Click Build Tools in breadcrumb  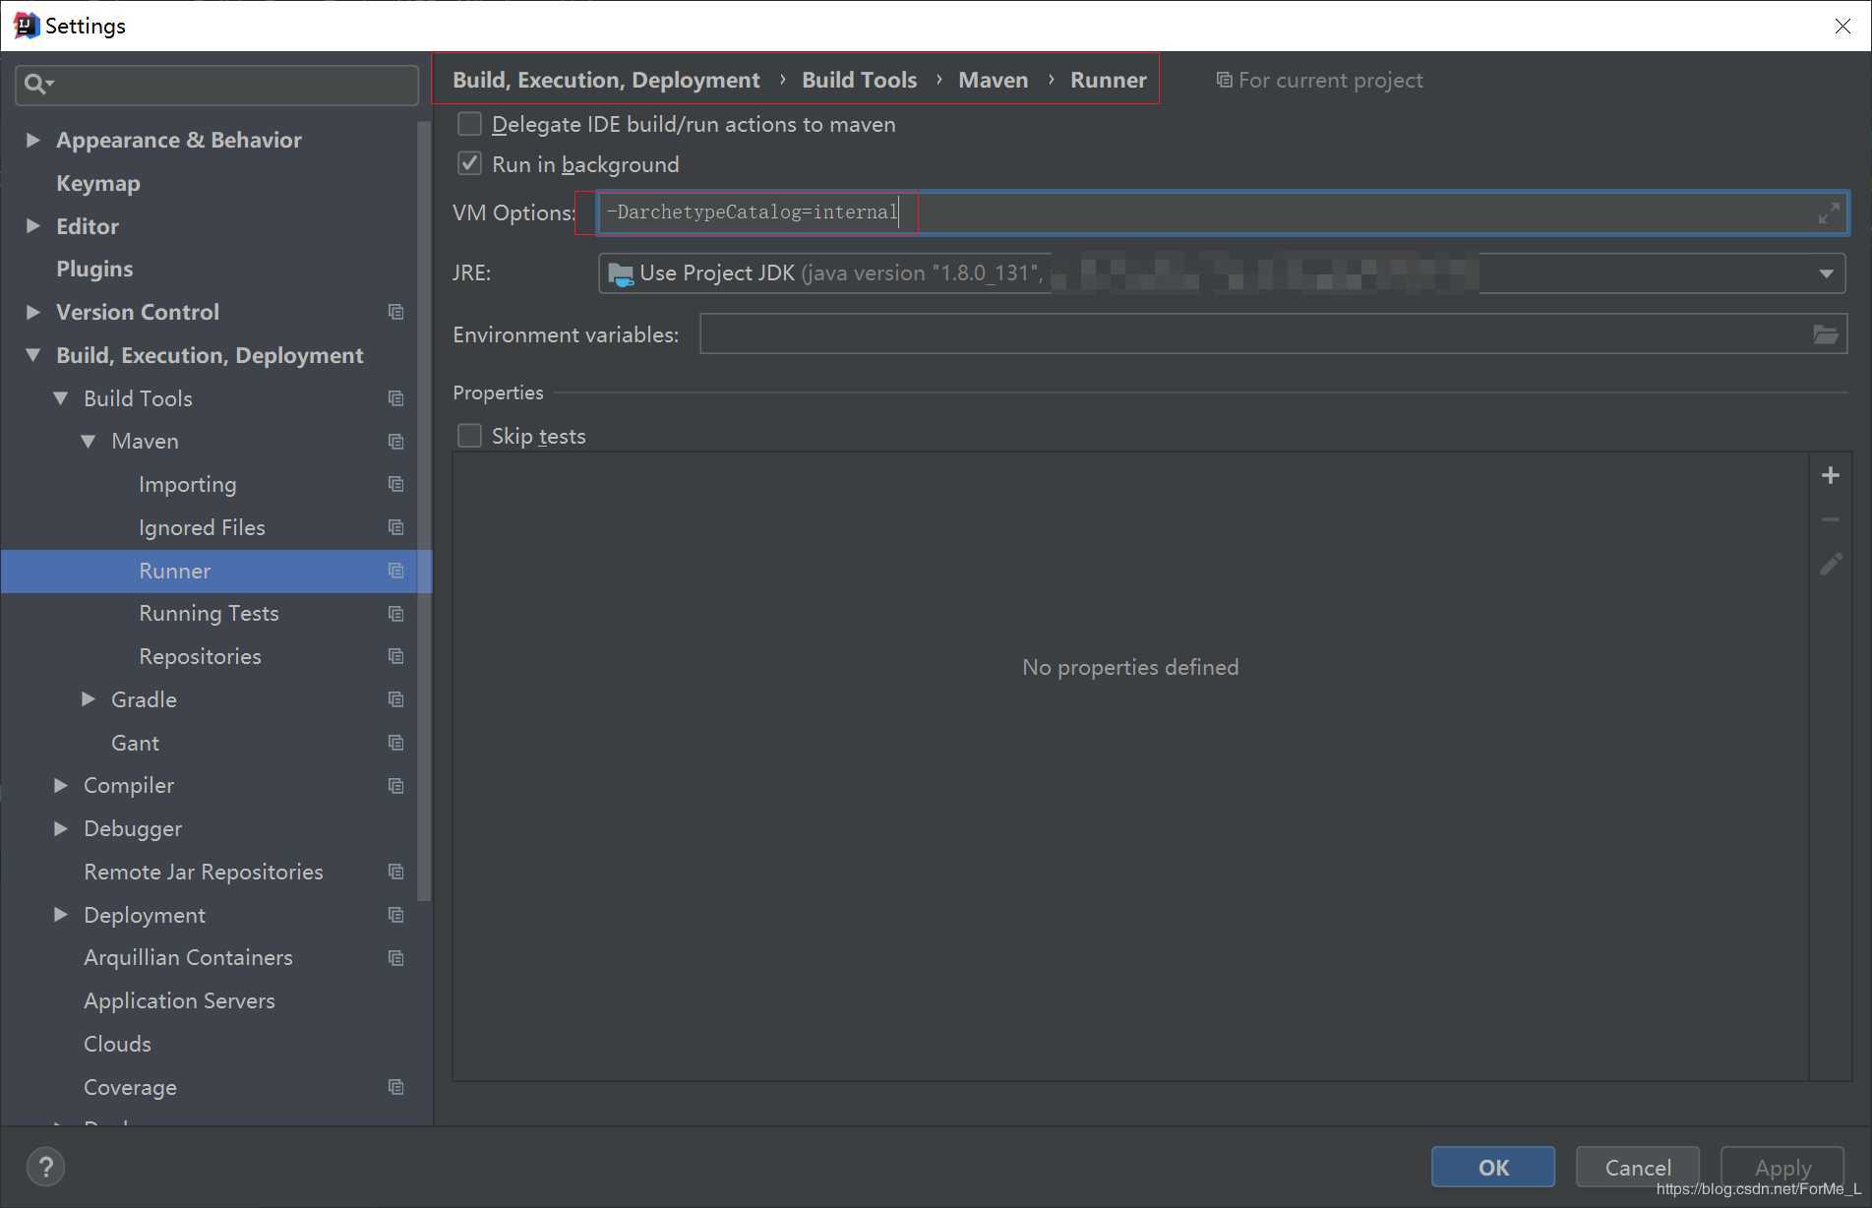859,80
